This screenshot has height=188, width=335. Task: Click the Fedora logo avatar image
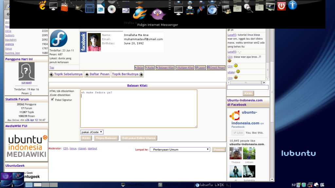(59, 38)
